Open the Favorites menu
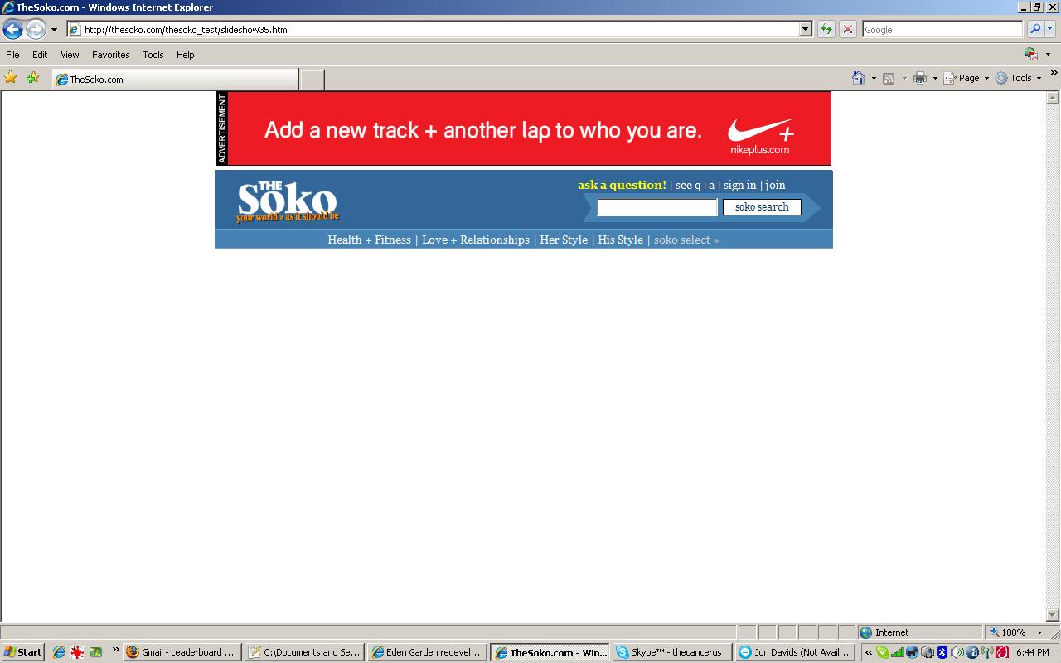The image size is (1061, 663). coord(110,55)
